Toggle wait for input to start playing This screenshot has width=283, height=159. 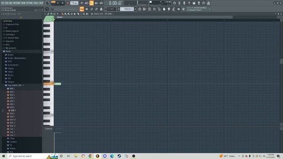[87, 3]
